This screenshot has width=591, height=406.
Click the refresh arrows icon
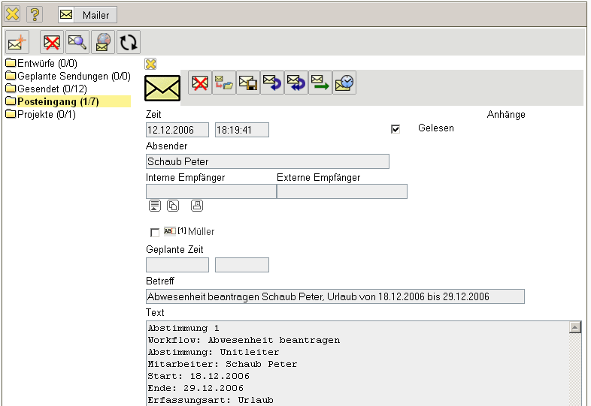coord(129,43)
